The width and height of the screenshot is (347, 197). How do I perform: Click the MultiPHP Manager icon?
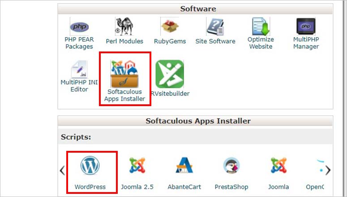(x=306, y=26)
